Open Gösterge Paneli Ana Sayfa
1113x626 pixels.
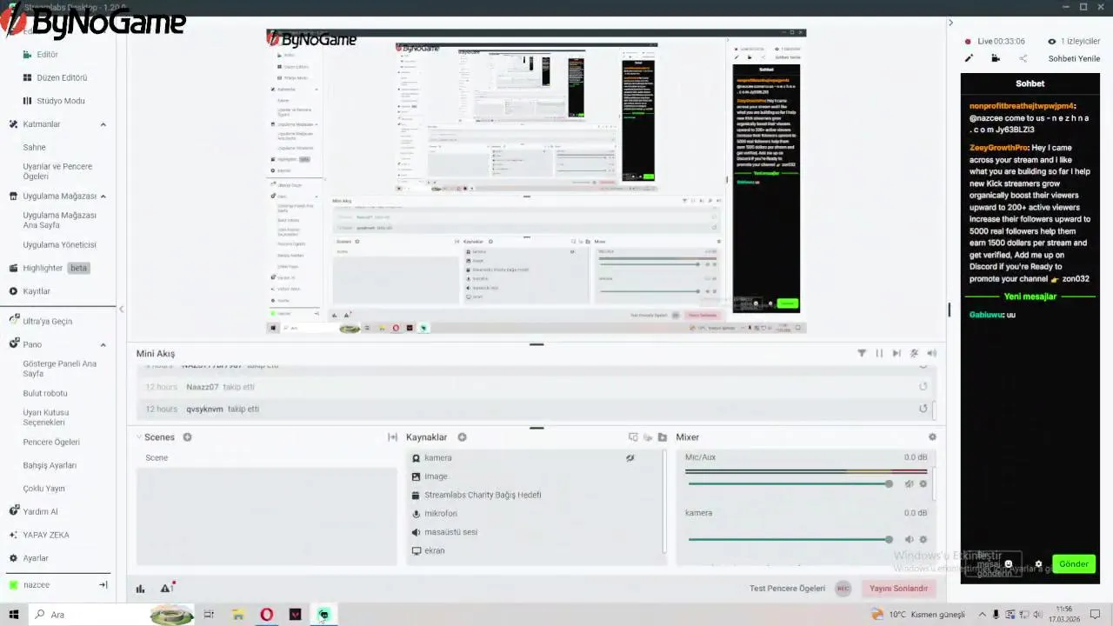pos(59,369)
